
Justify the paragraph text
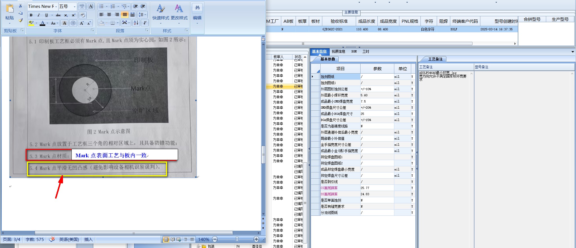pos(125,15)
